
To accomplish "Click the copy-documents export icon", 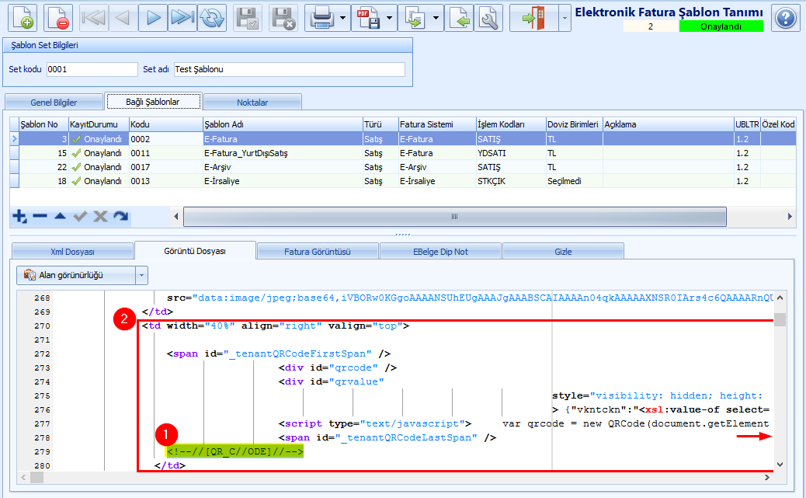I will tap(415, 18).
